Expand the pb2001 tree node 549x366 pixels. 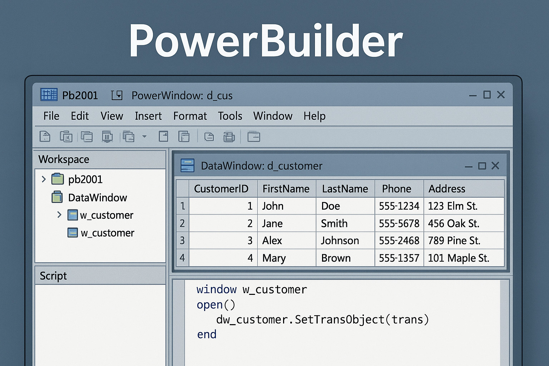(x=44, y=179)
